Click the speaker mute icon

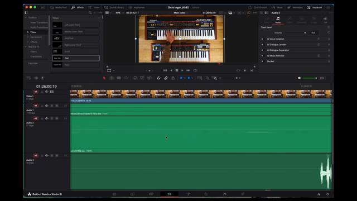point(299,78)
